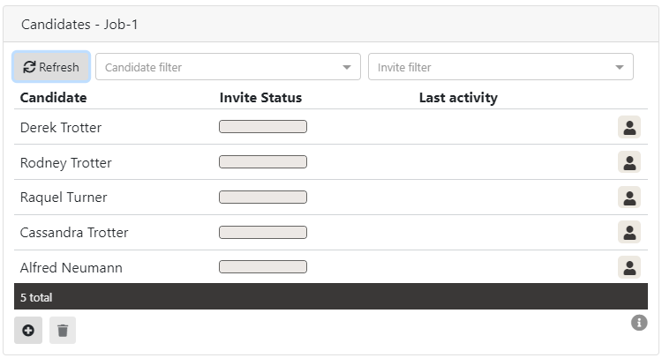Image resolution: width=662 pixels, height=358 pixels.
Task: Expand the Candidate filter dropdown arrow
Action: point(347,67)
